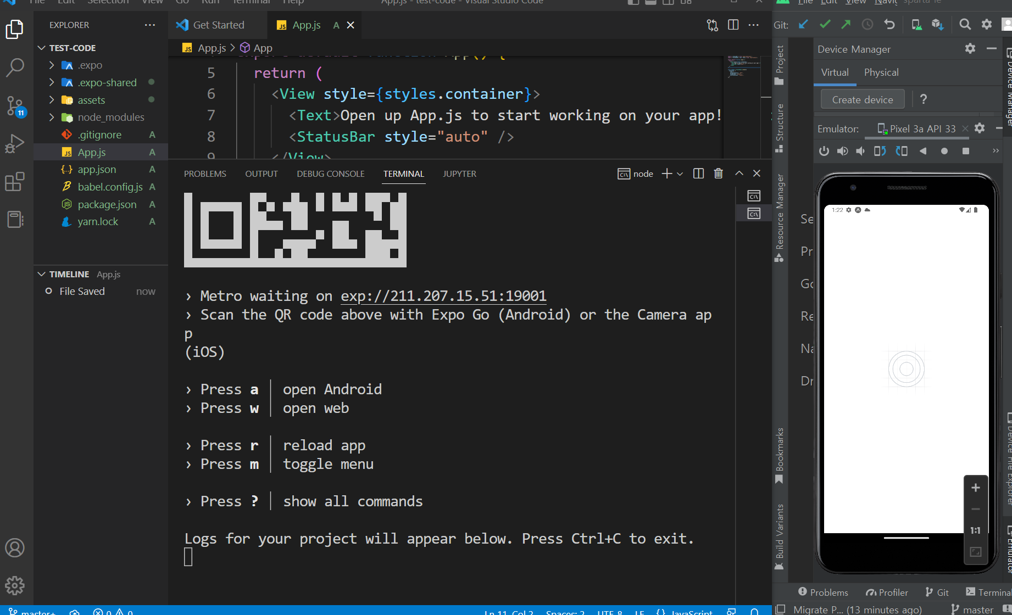Switch to the JUPYTER panel tab
The width and height of the screenshot is (1012, 615).
coord(460,174)
